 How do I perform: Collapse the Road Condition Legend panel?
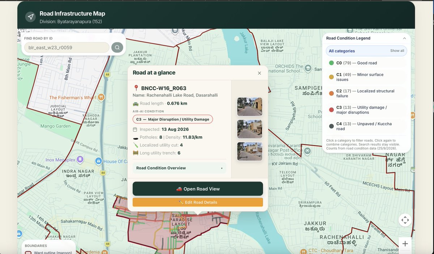[404, 38]
